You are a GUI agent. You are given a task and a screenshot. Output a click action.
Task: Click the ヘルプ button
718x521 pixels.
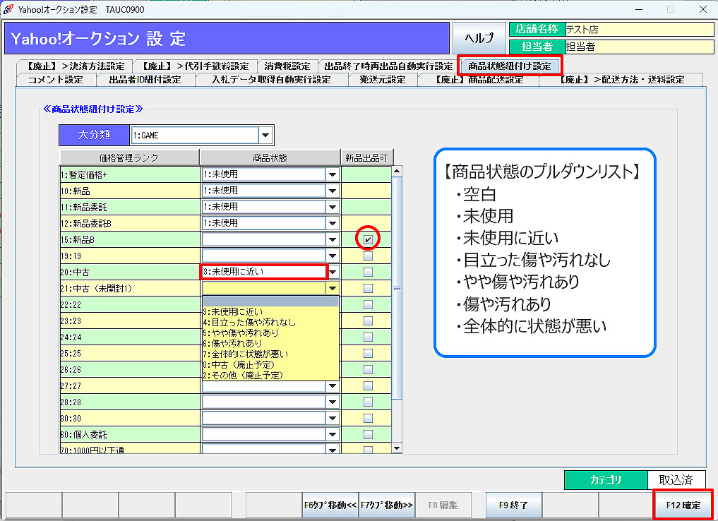(479, 38)
